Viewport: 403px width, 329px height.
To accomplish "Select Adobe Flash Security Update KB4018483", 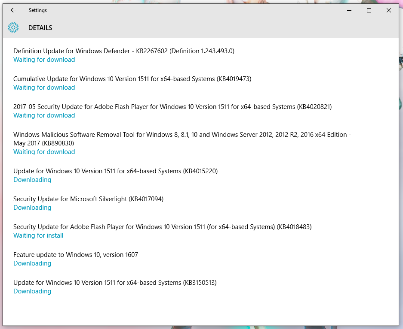I will [x=163, y=227].
